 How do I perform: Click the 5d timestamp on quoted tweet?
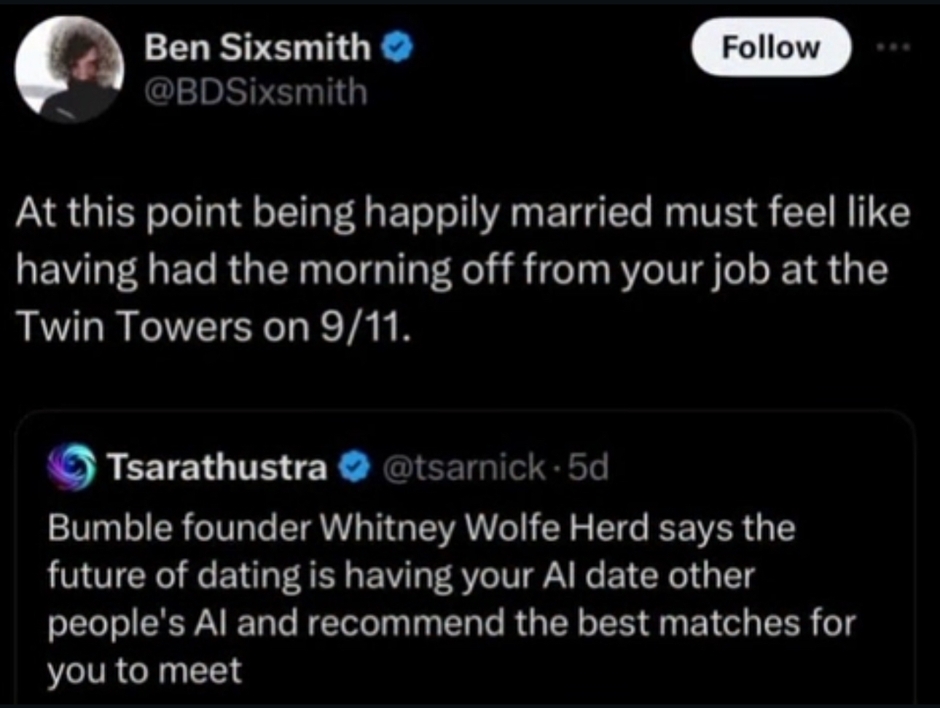[x=588, y=468]
